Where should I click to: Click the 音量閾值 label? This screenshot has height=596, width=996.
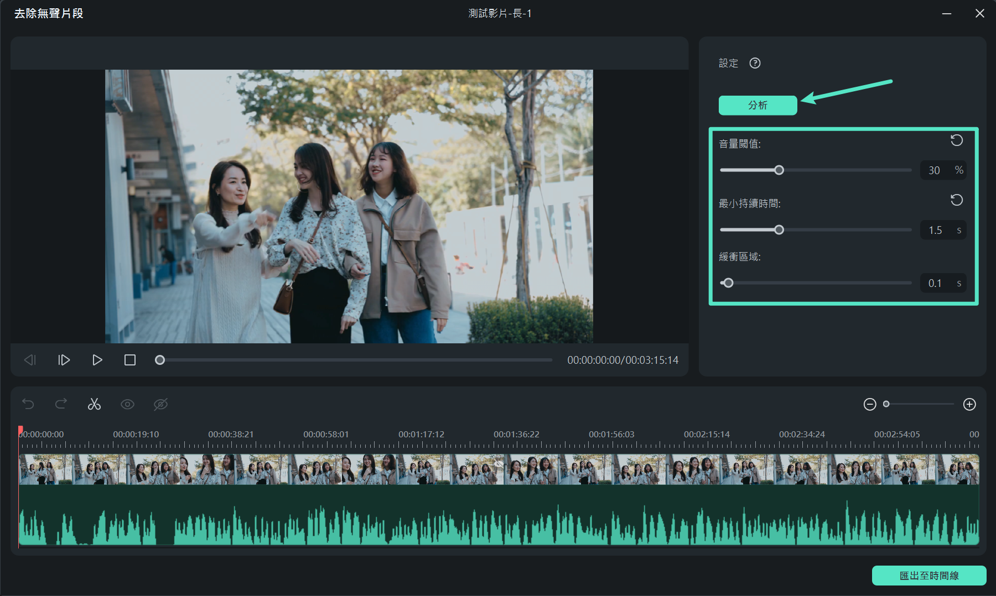[740, 144]
